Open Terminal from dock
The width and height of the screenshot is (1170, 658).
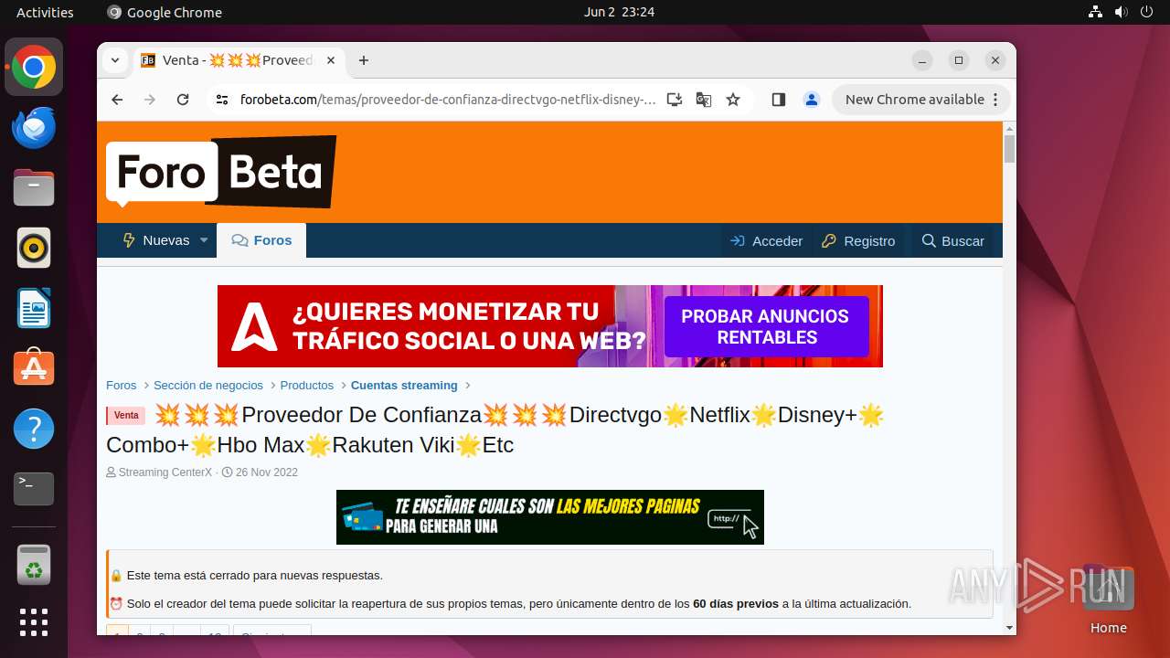[x=34, y=489]
